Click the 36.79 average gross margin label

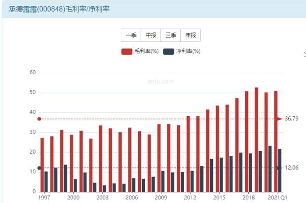pyautogui.click(x=291, y=119)
